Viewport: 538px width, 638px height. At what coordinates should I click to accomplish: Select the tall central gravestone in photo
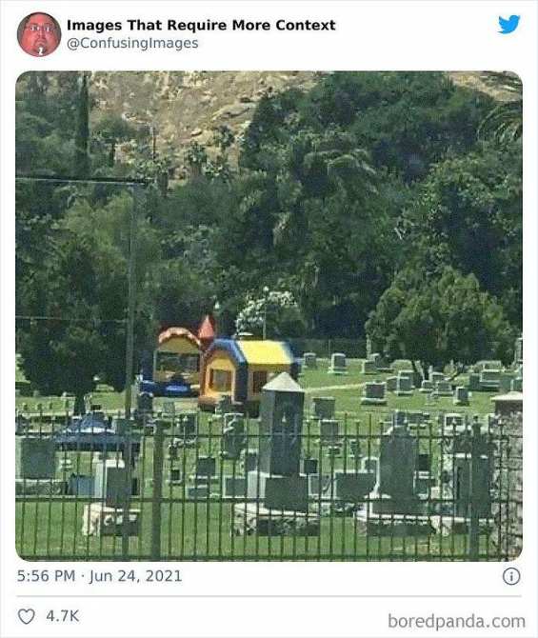coord(282,442)
